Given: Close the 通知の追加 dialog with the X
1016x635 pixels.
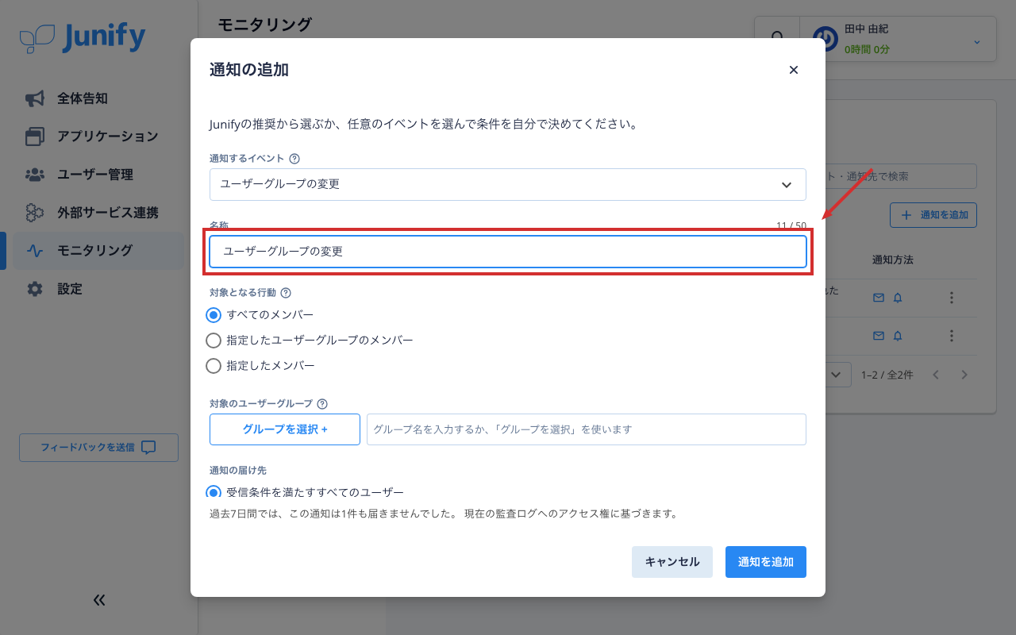Looking at the screenshot, I should pyautogui.click(x=793, y=70).
